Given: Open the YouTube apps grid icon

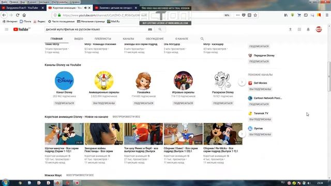Looking at the screenshot, I should pos(299,29).
